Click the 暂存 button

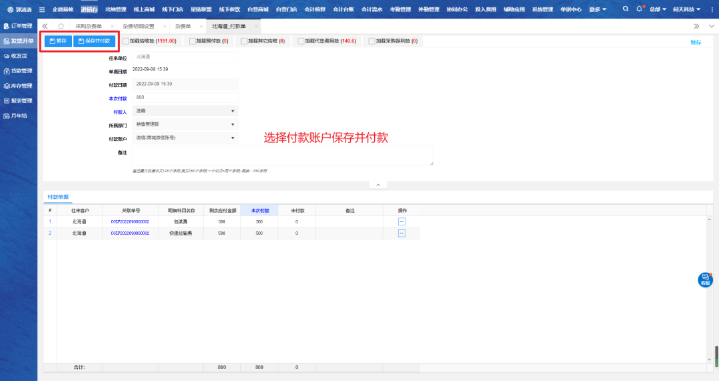point(58,41)
